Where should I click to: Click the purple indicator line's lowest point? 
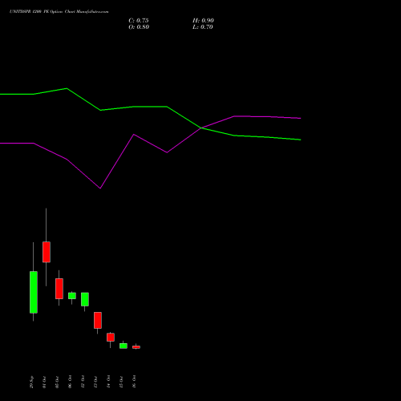tap(100, 188)
